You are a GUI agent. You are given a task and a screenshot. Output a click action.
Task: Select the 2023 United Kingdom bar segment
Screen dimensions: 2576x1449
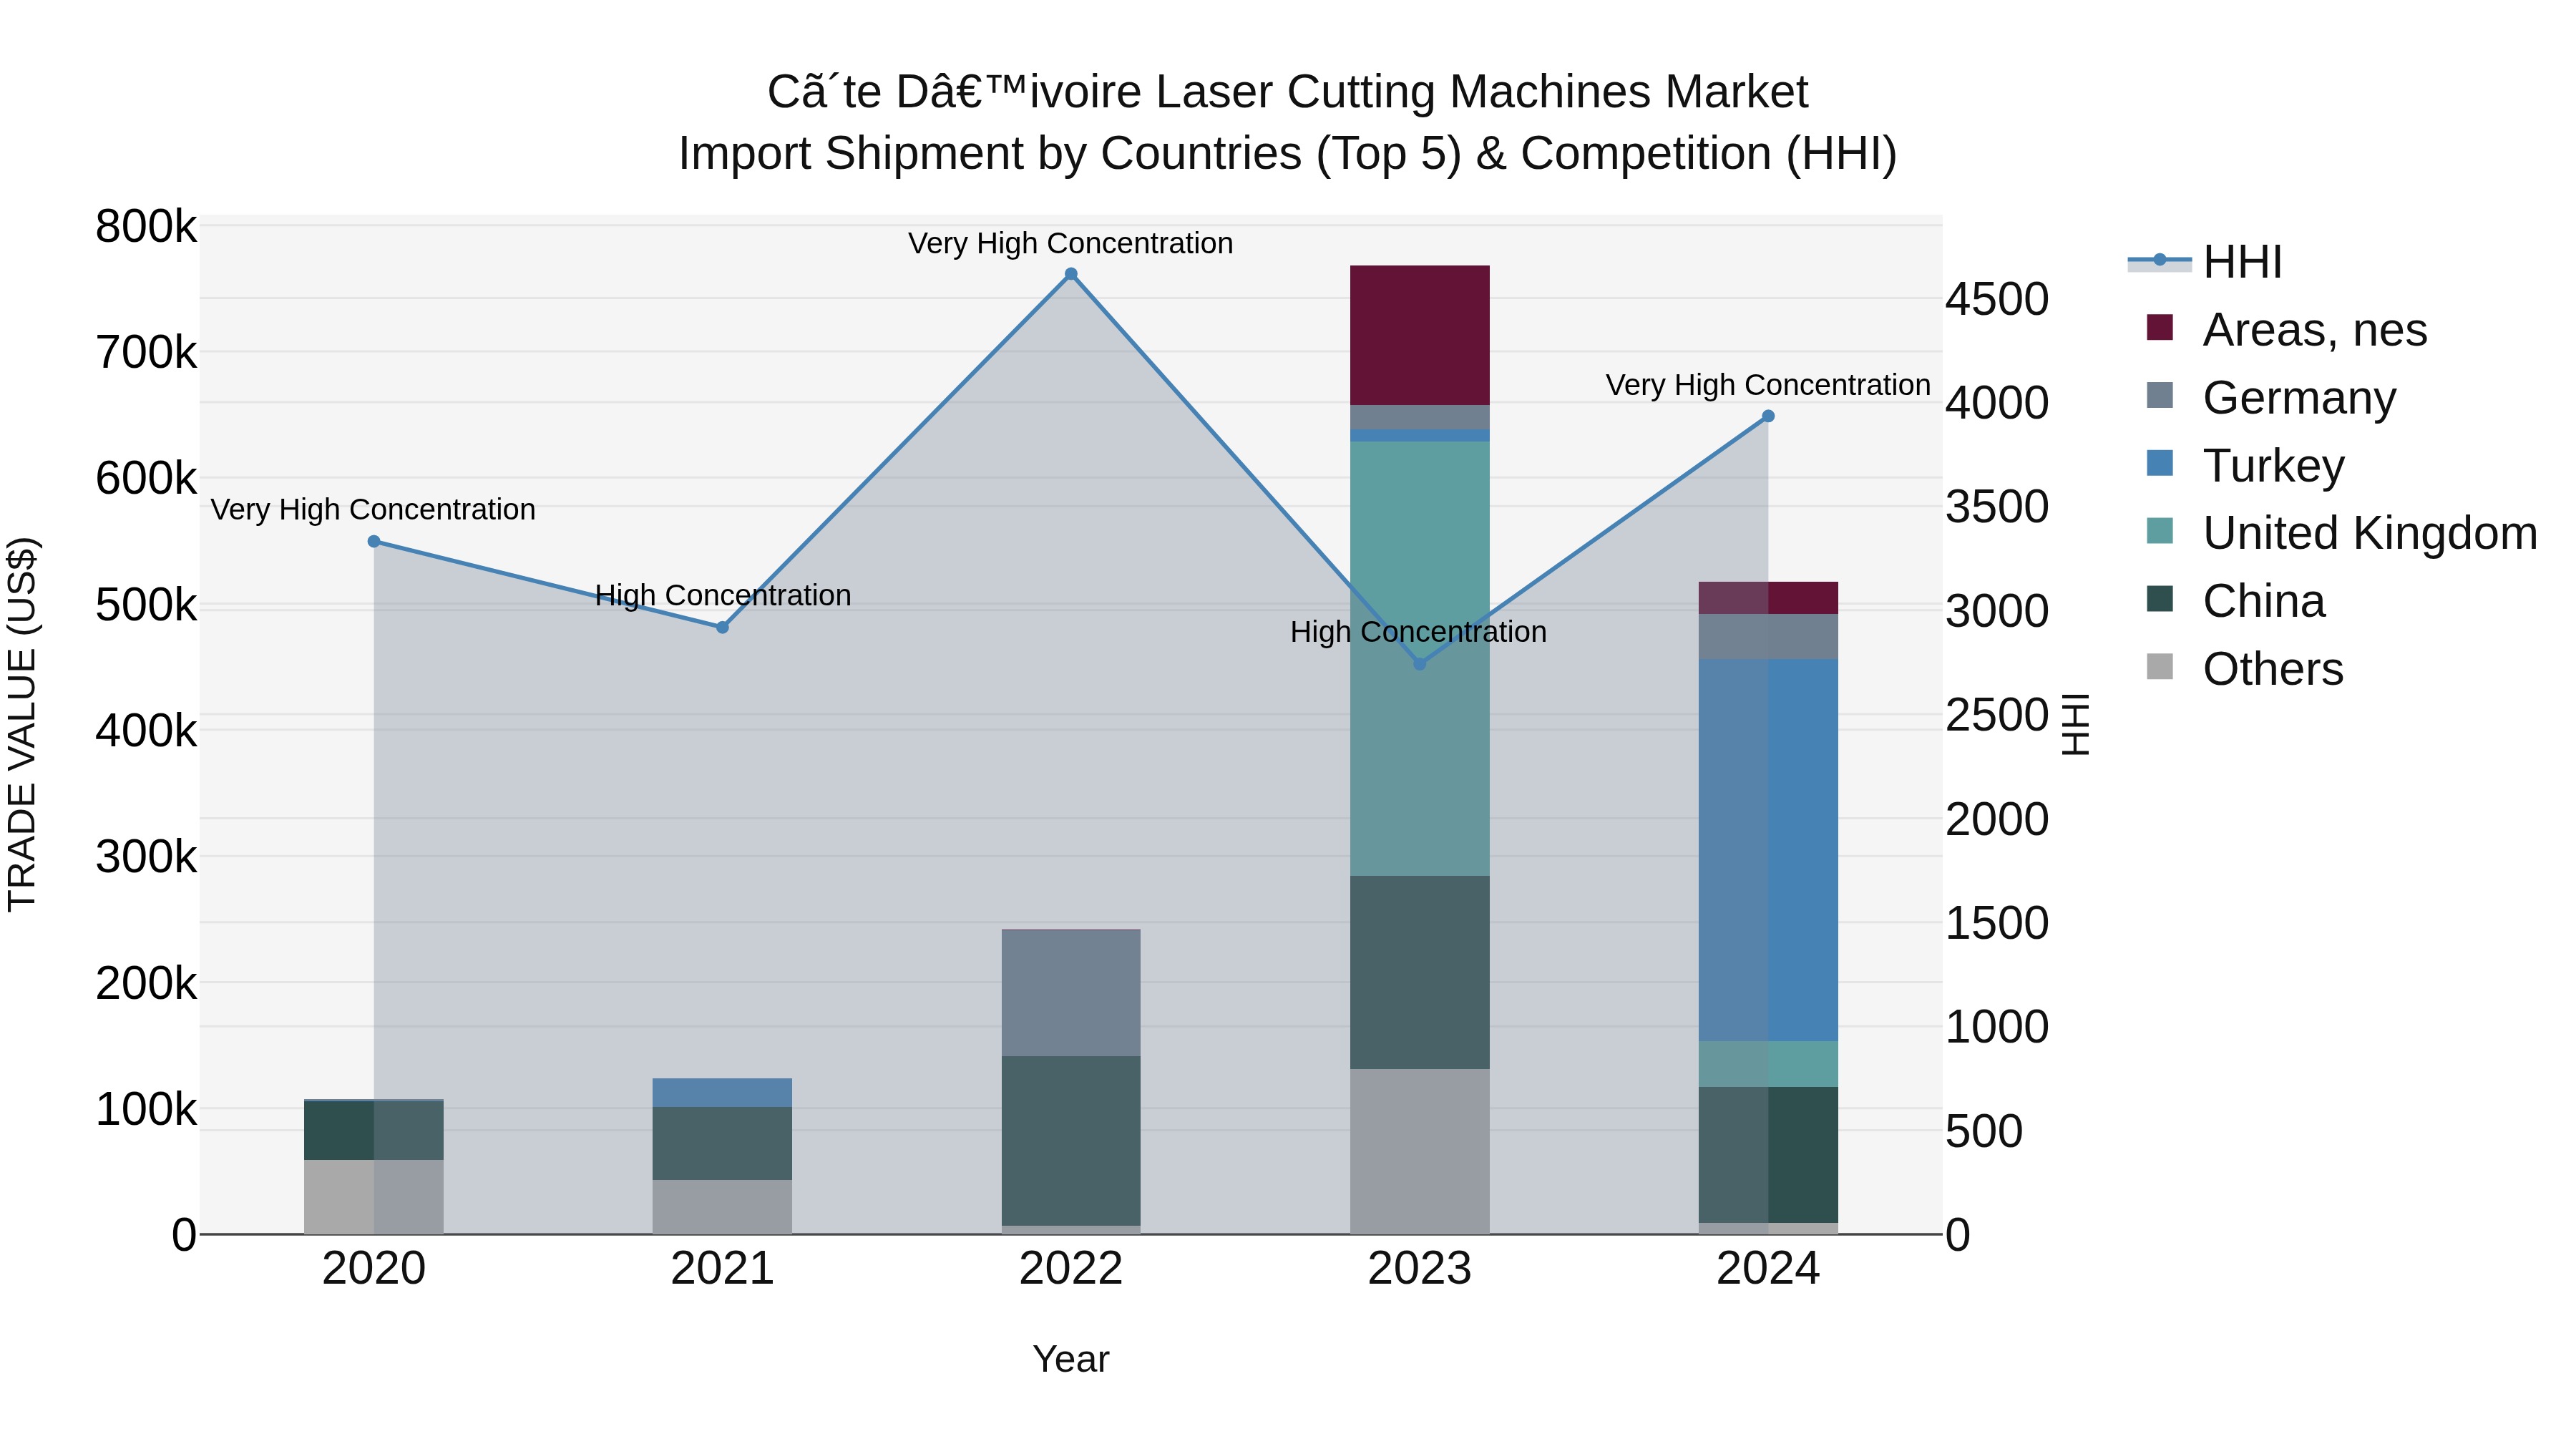[1420, 659]
